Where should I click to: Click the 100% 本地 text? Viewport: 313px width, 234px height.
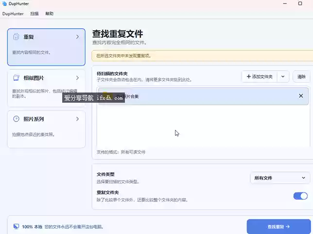(x=32, y=227)
